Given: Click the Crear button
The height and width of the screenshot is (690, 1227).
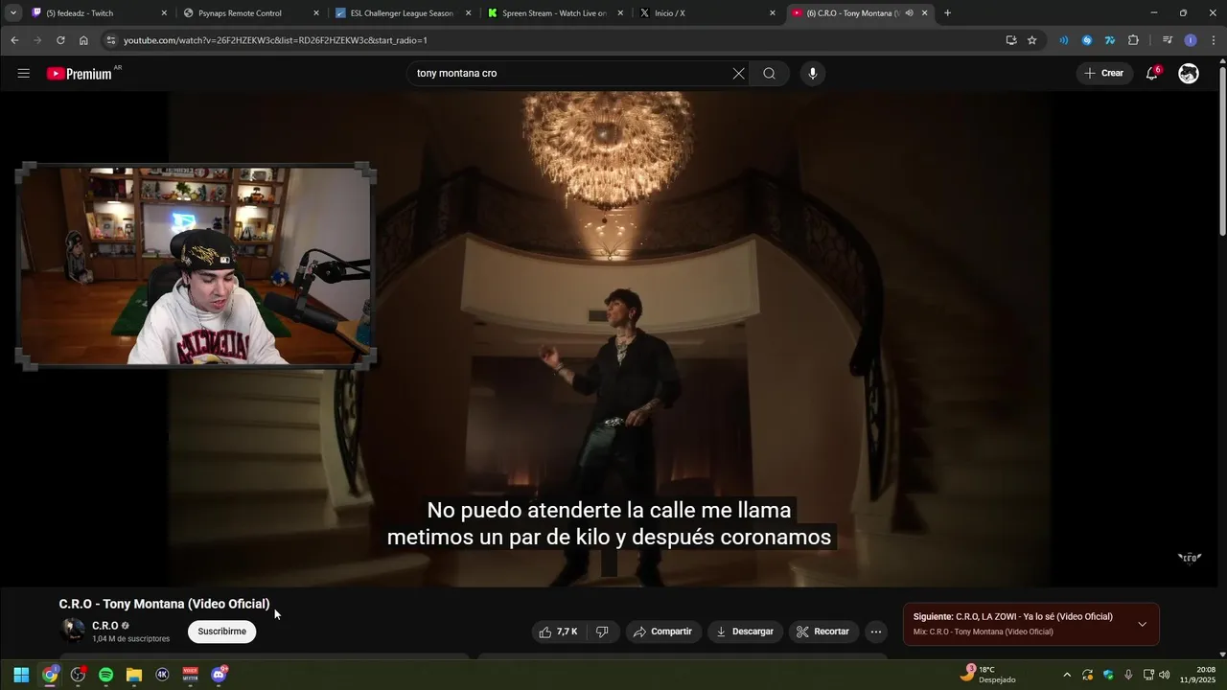Looking at the screenshot, I should [1104, 74].
